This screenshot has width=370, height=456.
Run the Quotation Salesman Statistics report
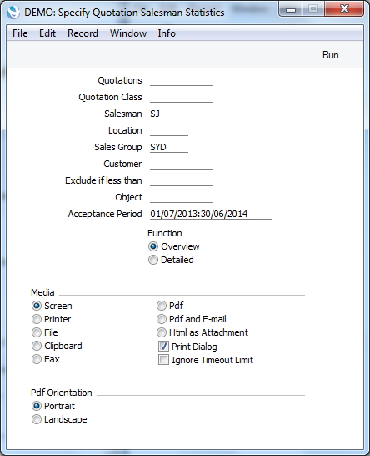330,55
